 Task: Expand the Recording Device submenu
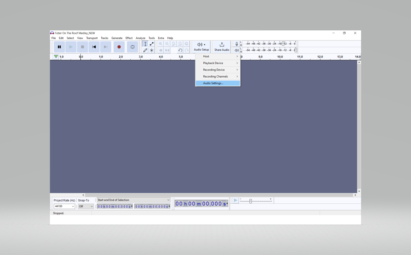(218, 70)
